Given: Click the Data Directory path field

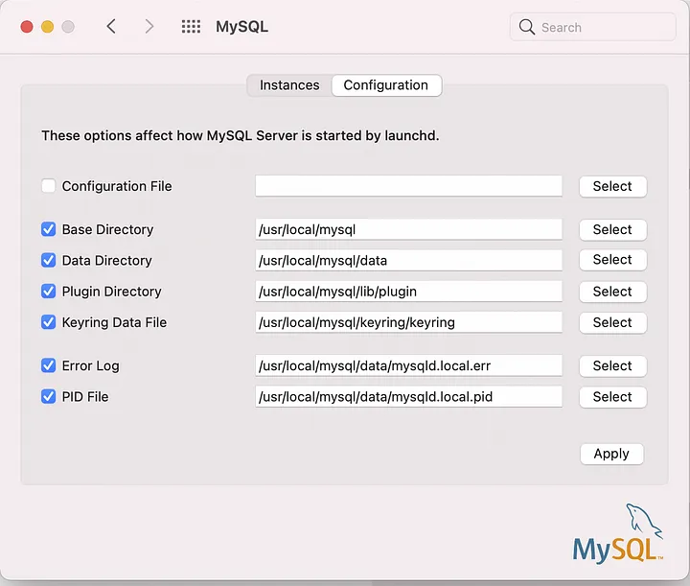Looking at the screenshot, I should pyautogui.click(x=408, y=260).
